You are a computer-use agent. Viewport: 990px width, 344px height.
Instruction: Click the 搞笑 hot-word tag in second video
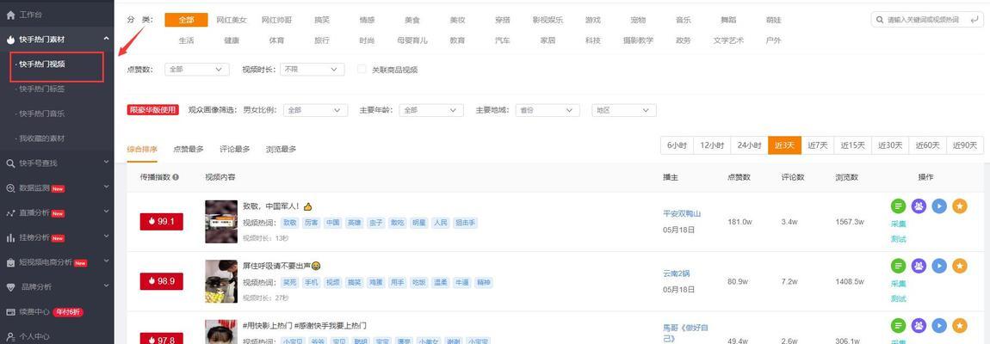click(x=354, y=283)
